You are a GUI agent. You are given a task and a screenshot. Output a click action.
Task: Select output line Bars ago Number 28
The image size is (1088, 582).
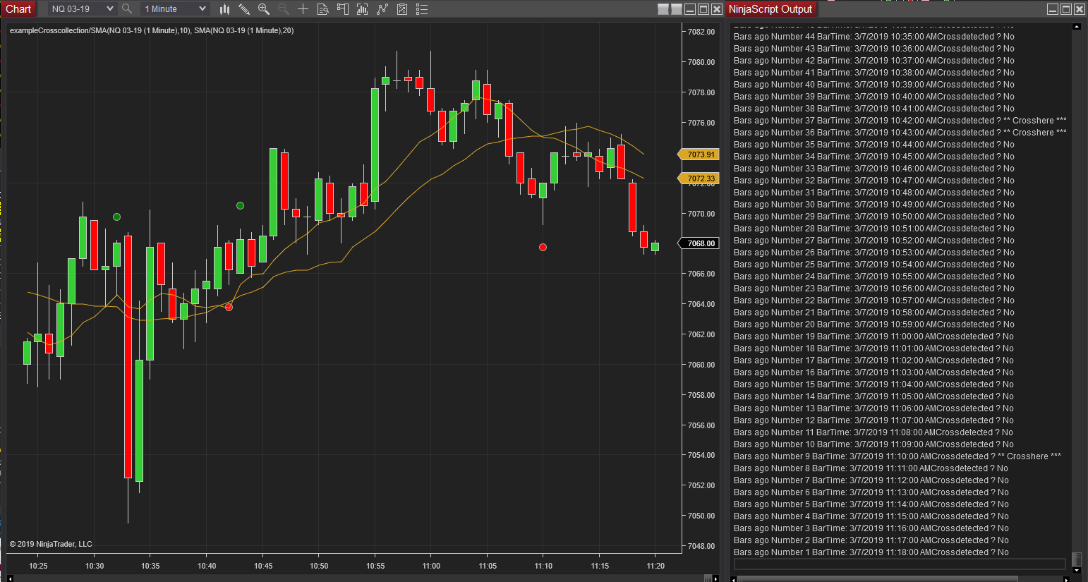pos(874,229)
